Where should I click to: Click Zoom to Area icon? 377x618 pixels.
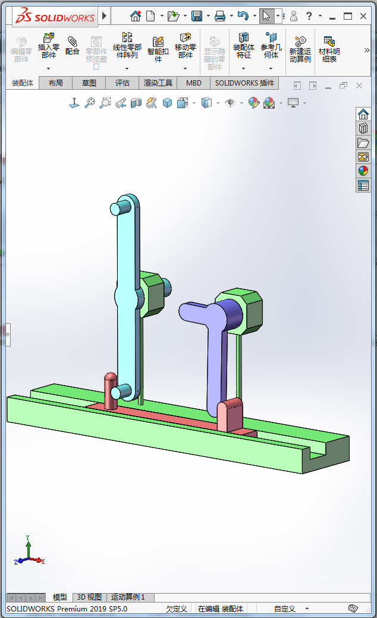tap(105, 103)
